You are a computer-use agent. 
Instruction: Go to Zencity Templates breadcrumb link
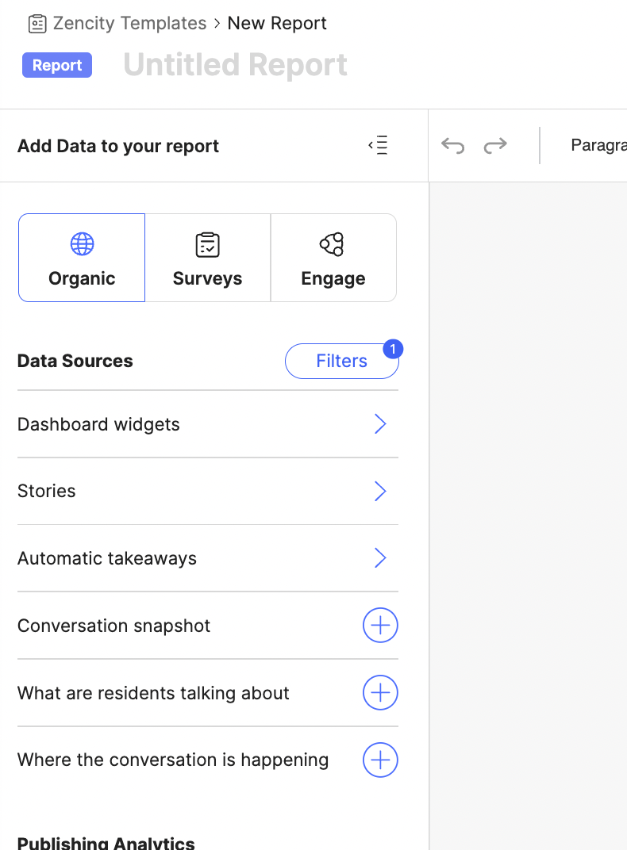click(x=129, y=24)
